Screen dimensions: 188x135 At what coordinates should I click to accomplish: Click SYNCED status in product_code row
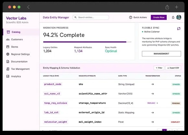(x=176, y=84)
